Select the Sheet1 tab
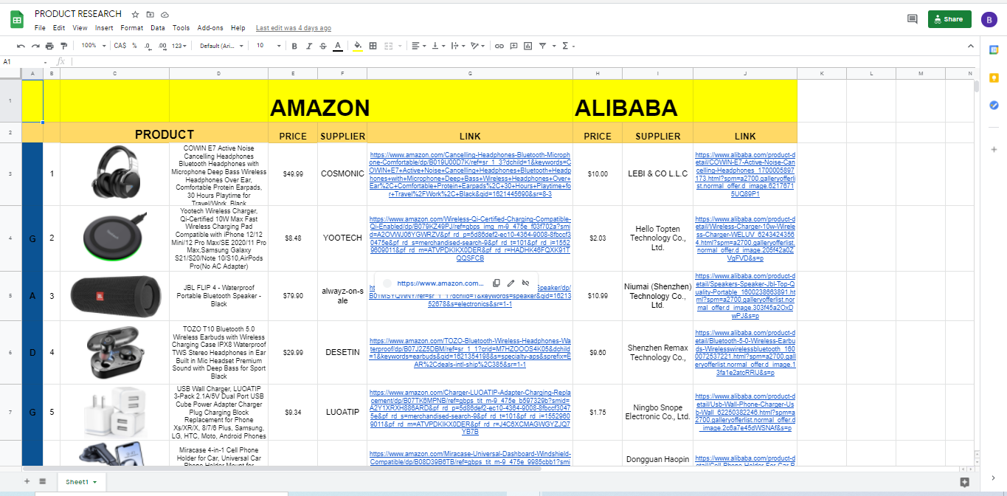 click(81, 482)
